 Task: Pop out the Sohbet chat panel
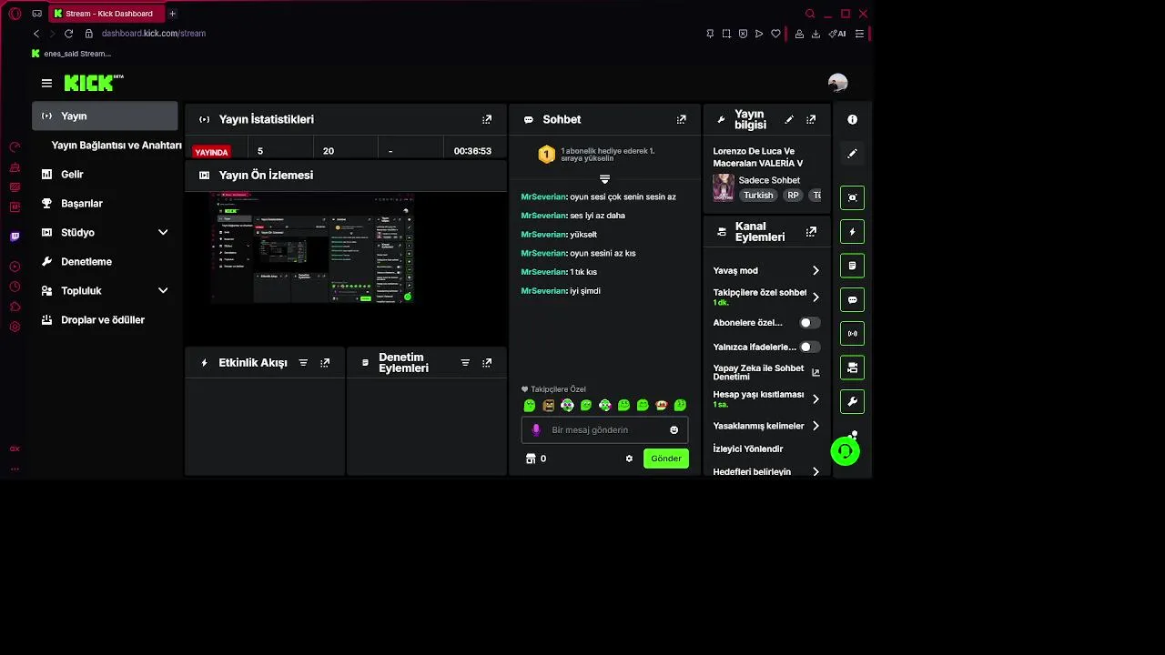point(681,119)
